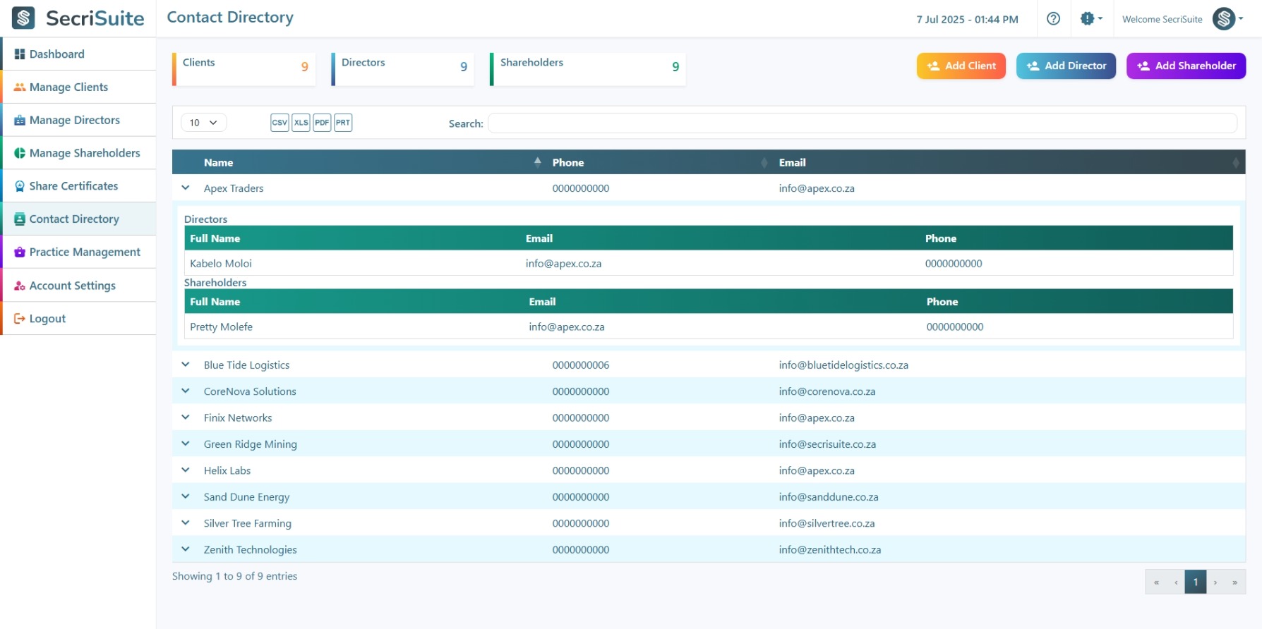Go to next page arrow

coord(1215,582)
